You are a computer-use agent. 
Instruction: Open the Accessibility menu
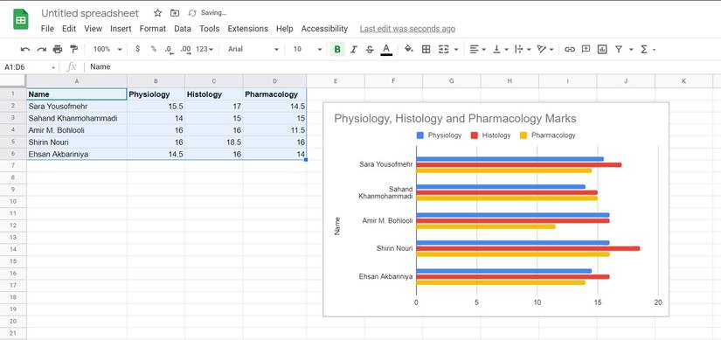(x=324, y=29)
